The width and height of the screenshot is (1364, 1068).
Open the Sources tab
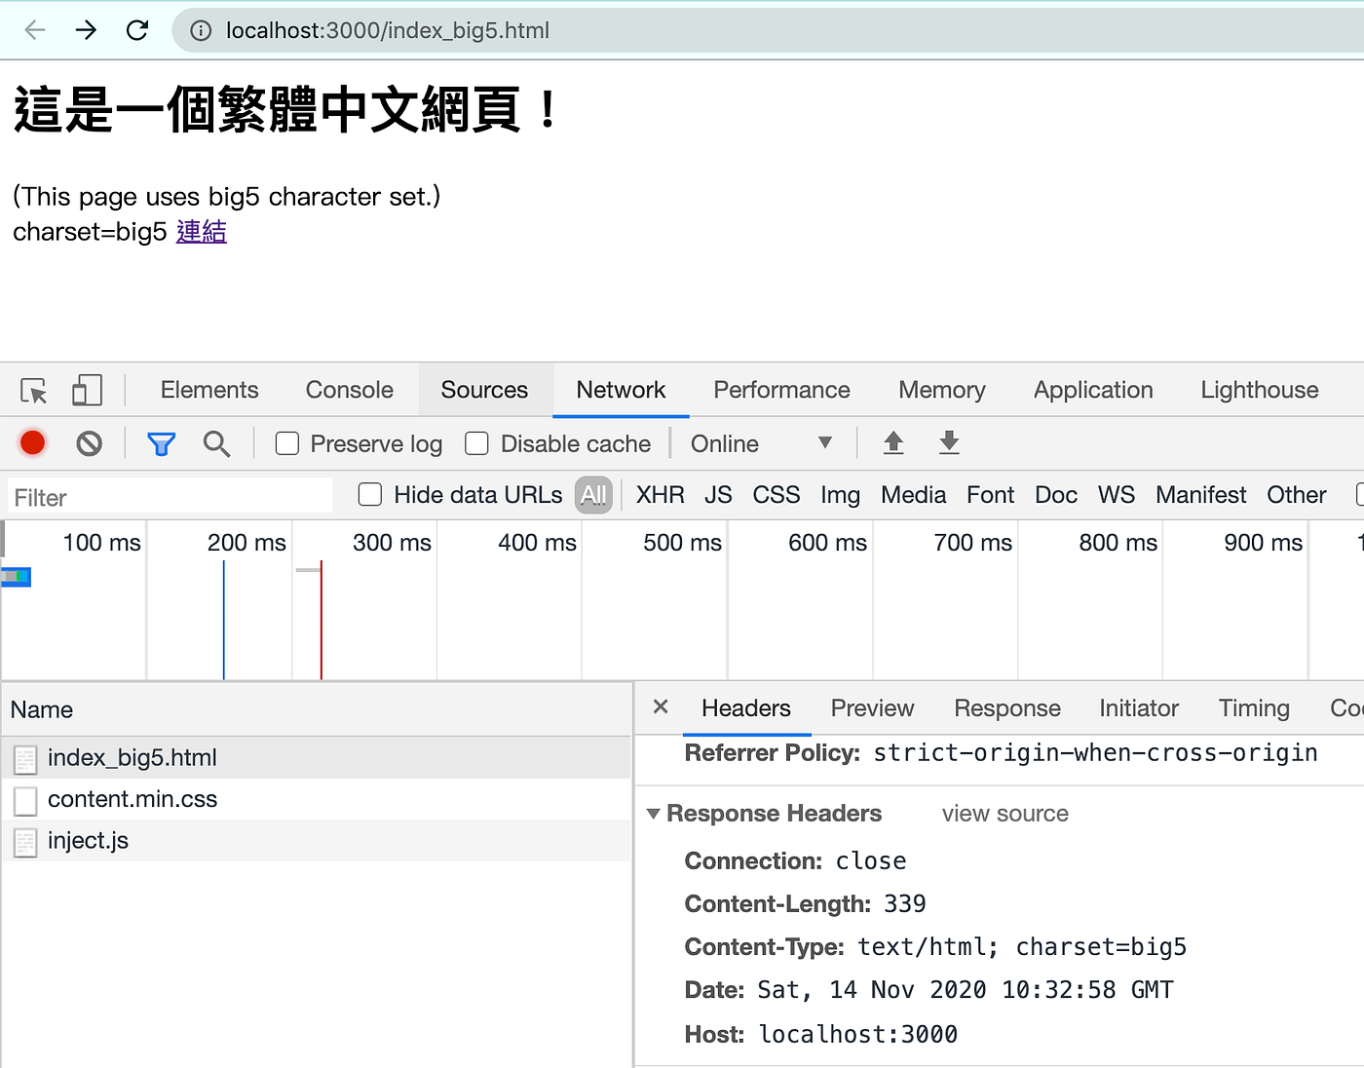pyautogui.click(x=484, y=390)
